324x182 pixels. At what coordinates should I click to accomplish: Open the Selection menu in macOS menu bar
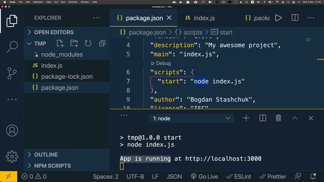click(x=38, y=2)
